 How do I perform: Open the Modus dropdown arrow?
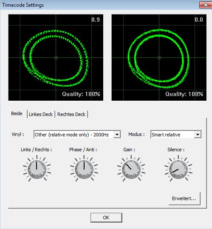[198, 135]
